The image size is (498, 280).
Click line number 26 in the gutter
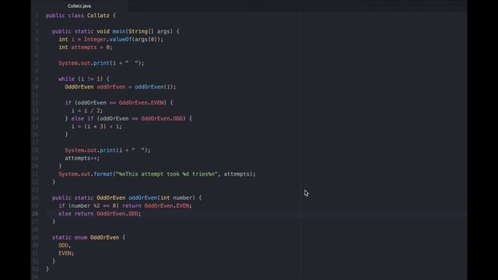[x=35, y=214]
